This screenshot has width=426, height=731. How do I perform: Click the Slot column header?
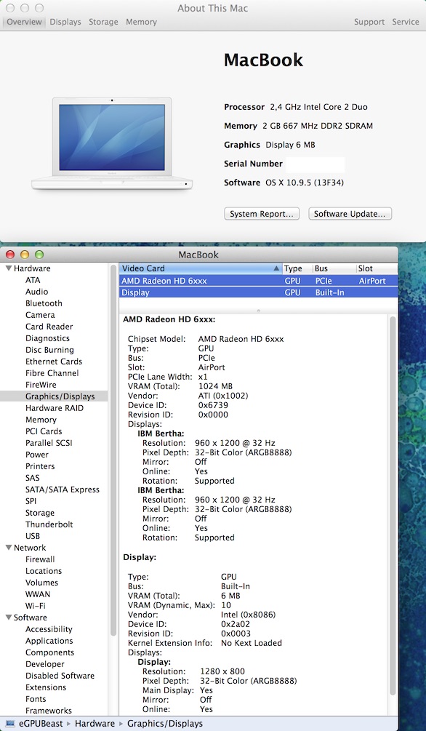[x=377, y=268]
